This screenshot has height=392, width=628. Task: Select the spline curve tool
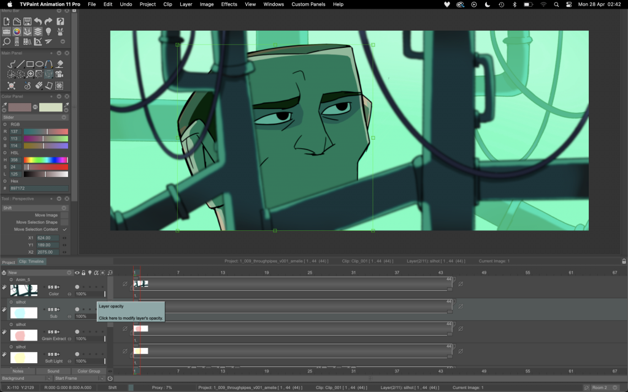click(x=48, y=64)
